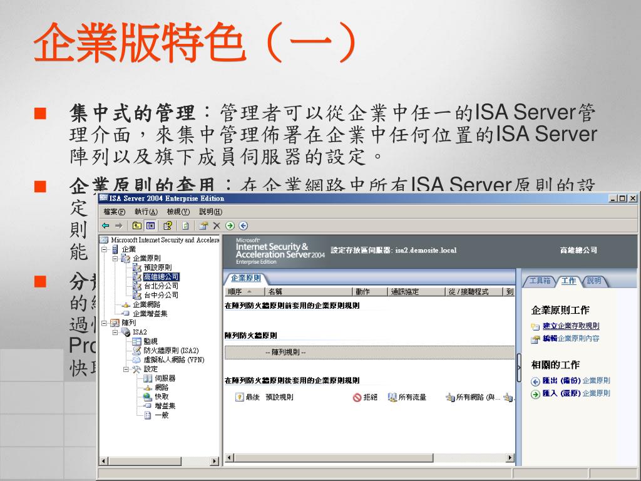Screen dimensions: 641x481
Task: Click the rules list horizontal scrollbar right arrow
Action: [x=510, y=458]
